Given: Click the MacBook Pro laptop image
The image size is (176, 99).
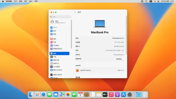Looking at the screenshot, I should (100, 24).
